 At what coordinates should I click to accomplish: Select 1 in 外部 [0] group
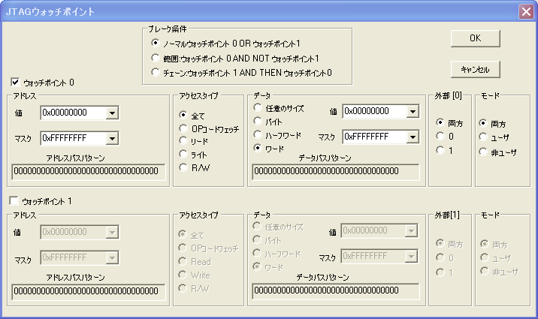440,150
